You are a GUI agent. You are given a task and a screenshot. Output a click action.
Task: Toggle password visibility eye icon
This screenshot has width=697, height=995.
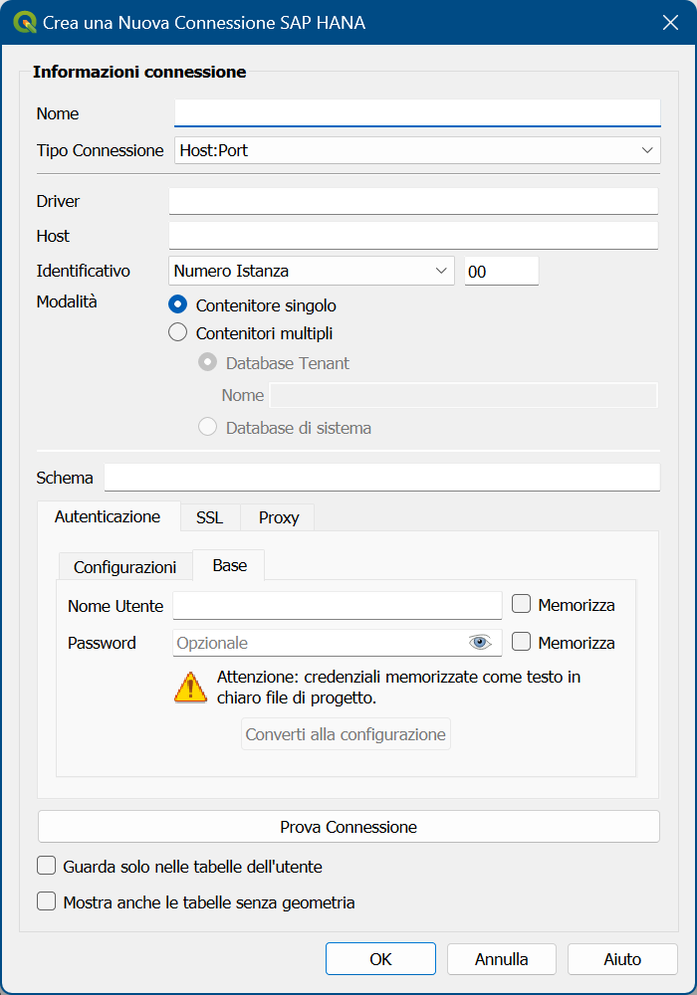[x=480, y=642]
